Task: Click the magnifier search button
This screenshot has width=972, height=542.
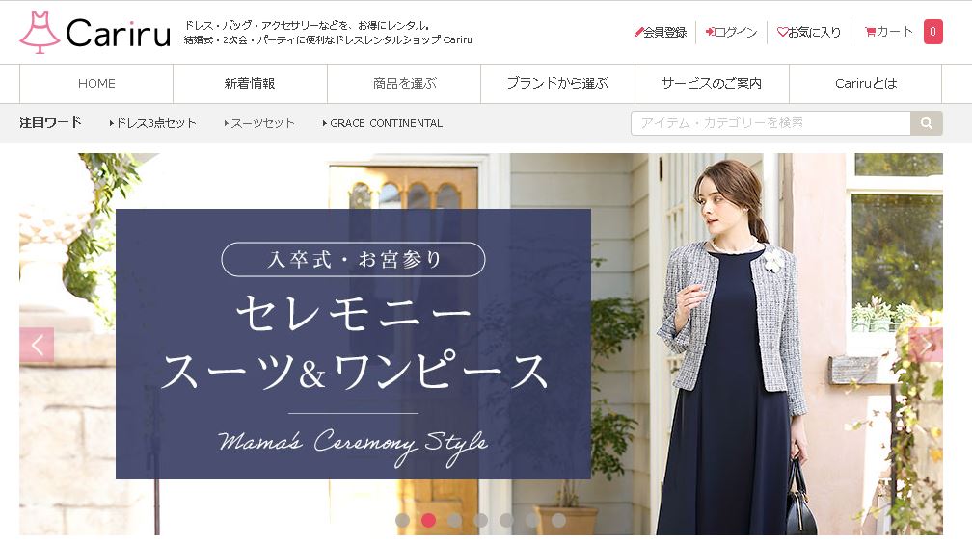Action: (x=926, y=123)
